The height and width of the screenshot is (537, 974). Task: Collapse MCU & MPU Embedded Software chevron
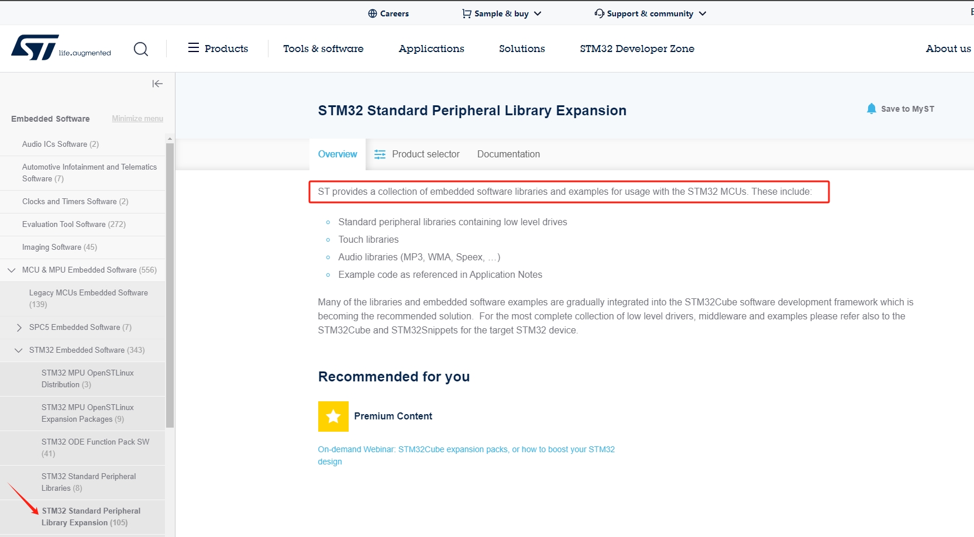11,270
